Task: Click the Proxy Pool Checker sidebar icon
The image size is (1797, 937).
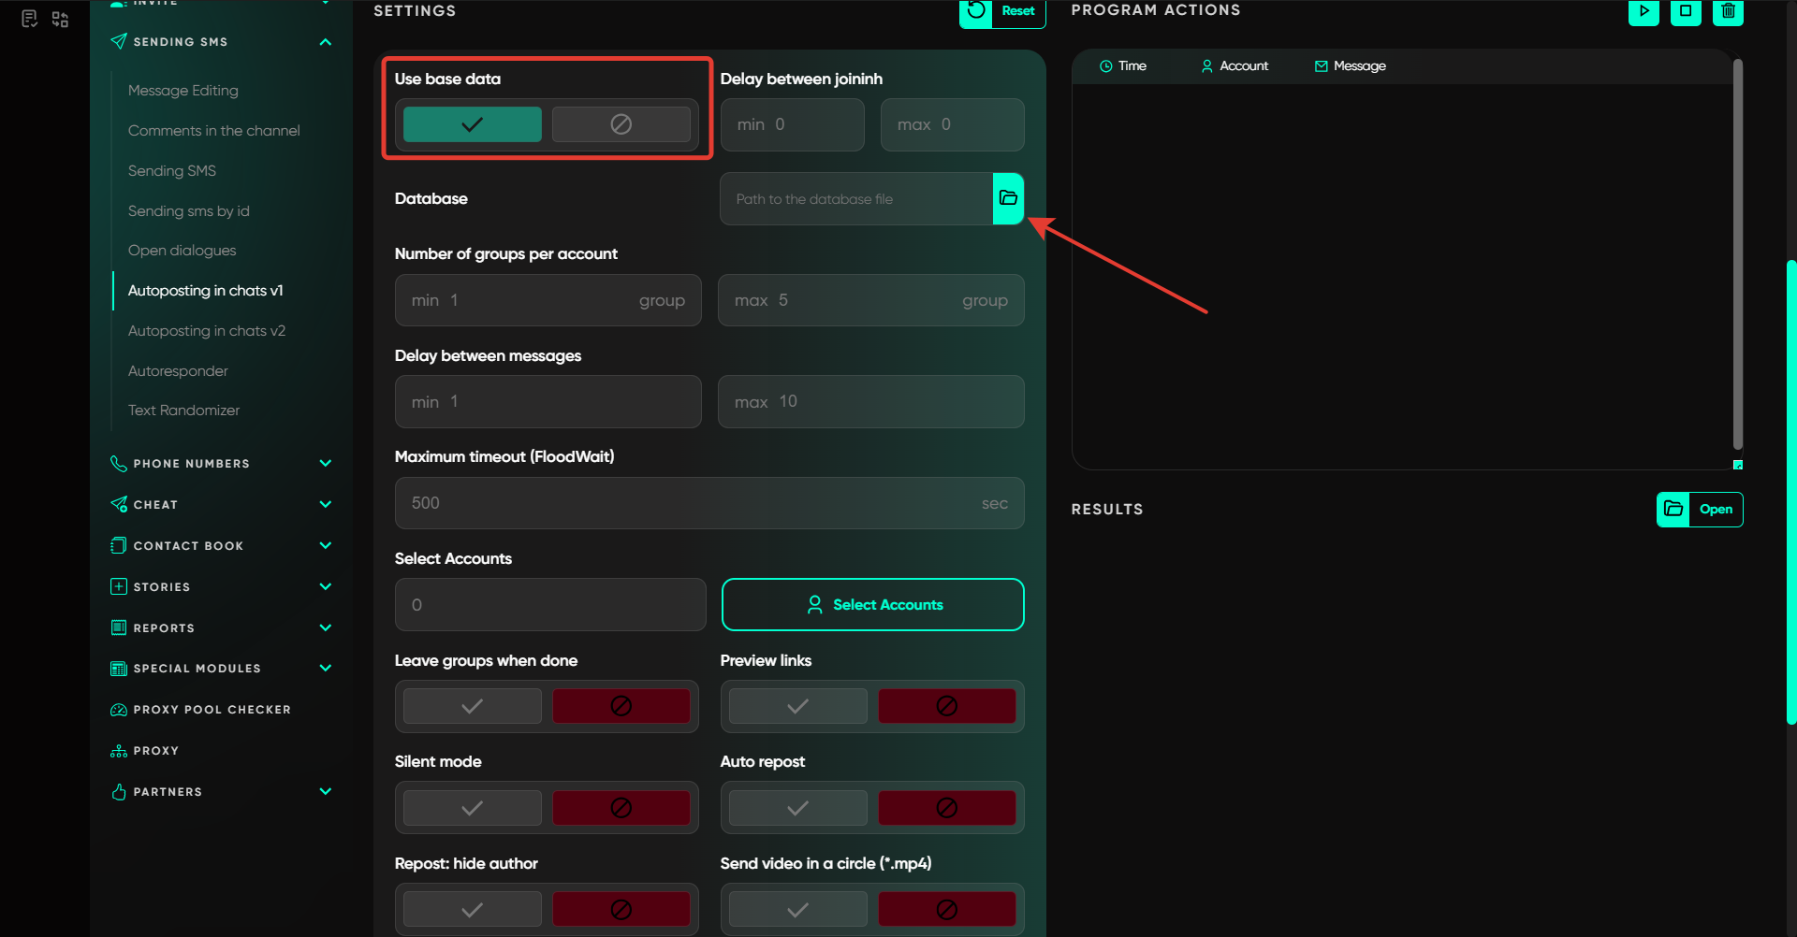Action: [119, 710]
